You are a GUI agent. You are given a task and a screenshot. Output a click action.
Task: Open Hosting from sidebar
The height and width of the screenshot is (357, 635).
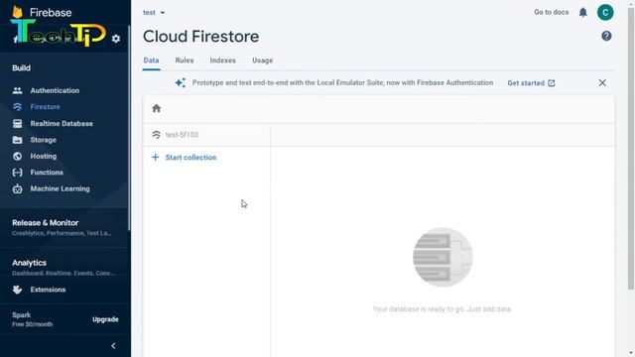click(x=44, y=156)
